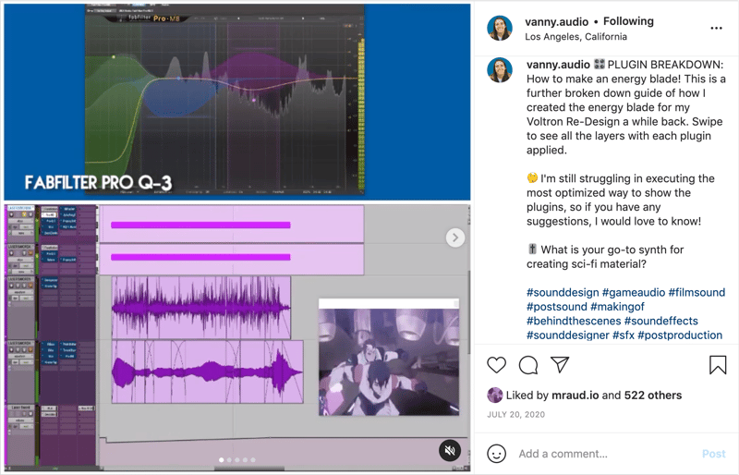Image resolution: width=739 pixels, height=475 pixels.
Task: Open the #postproduction hashtag
Action: (680, 335)
